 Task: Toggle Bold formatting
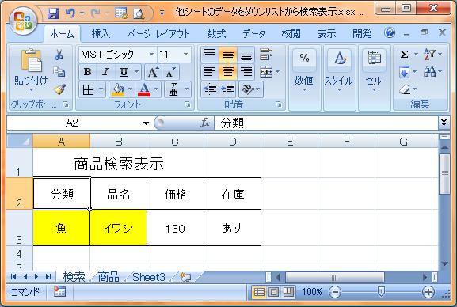87,72
